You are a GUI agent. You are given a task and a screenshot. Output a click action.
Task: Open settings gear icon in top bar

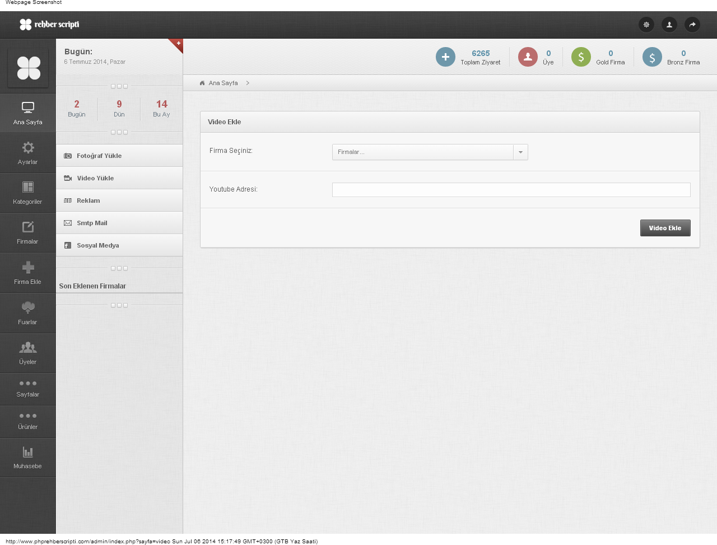pyautogui.click(x=646, y=25)
